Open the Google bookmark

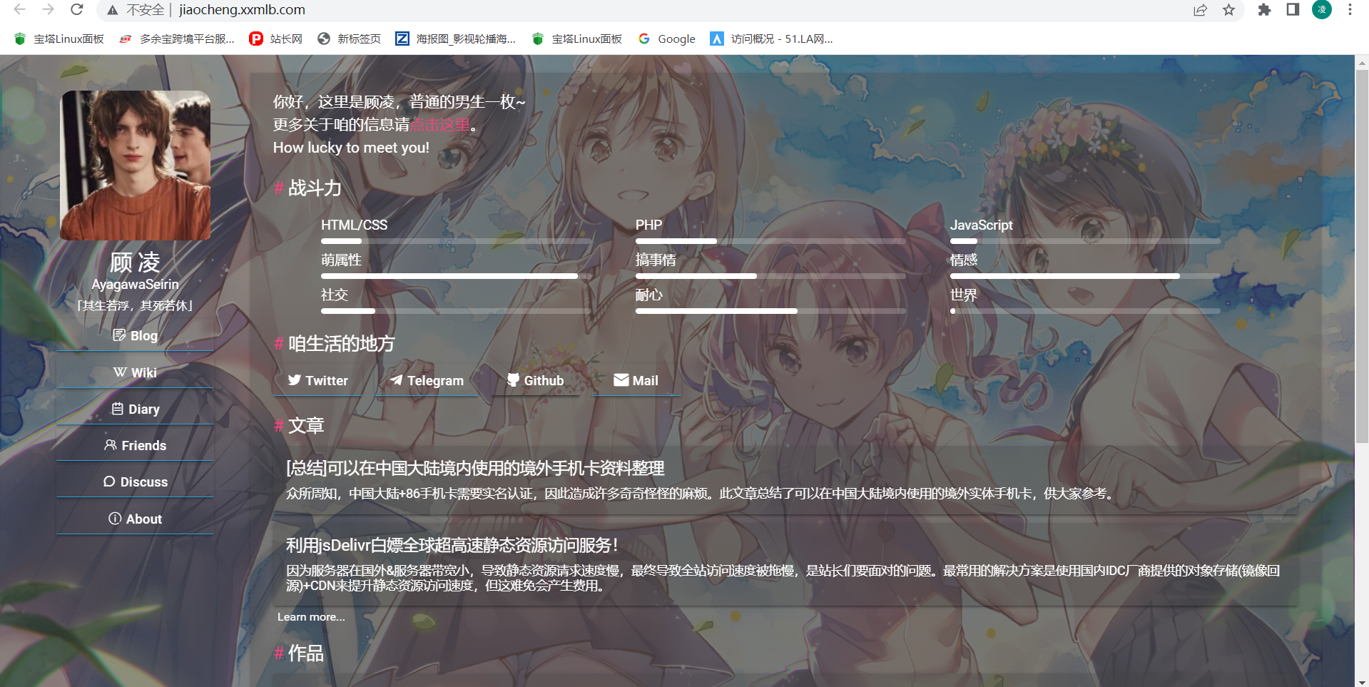point(667,39)
